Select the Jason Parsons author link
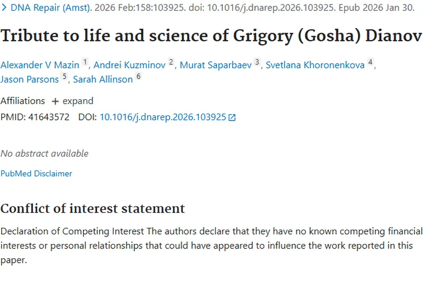Screen dimensions: 431x287 pos(29,79)
